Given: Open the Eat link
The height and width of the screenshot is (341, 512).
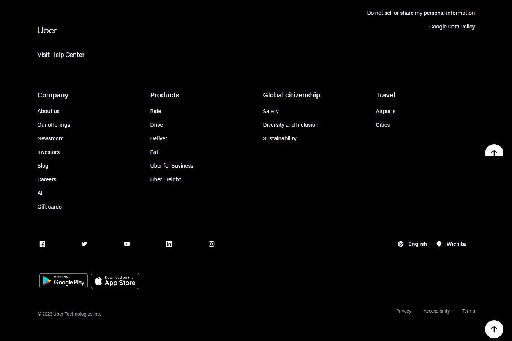Looking at the screenshot, I should [x=154, y=152].
